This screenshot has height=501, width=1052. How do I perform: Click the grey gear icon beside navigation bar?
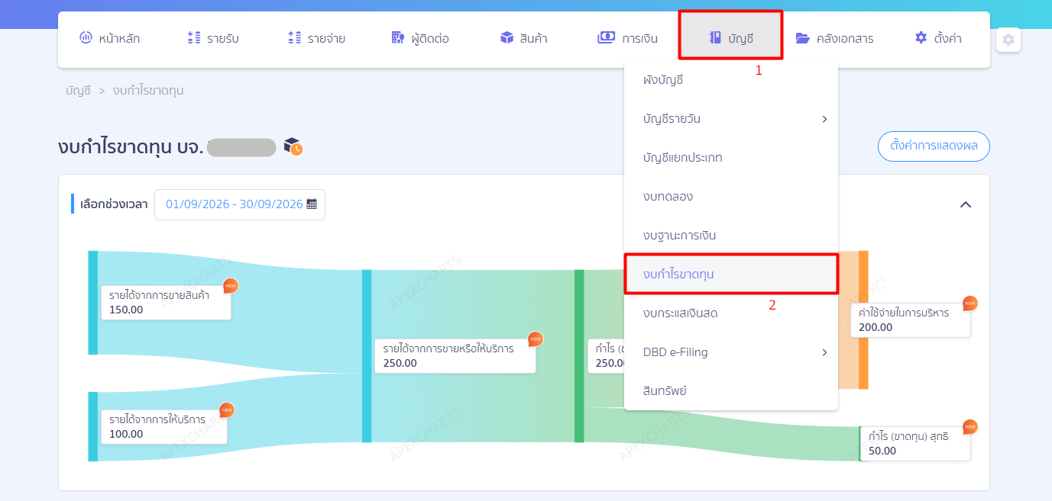[x=1008, y=40]
